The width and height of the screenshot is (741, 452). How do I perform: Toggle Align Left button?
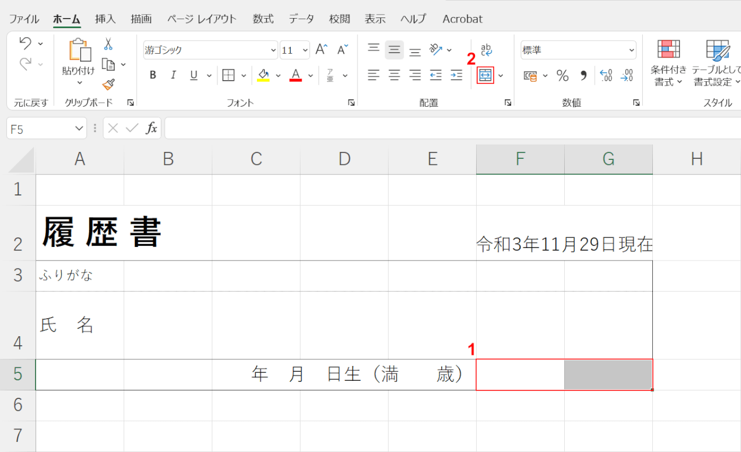click(x=373, y=75)
